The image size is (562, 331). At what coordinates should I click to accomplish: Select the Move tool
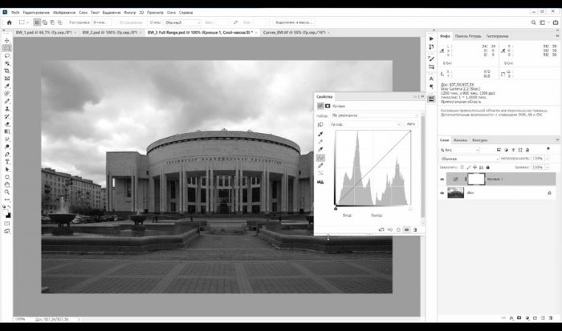[x=7, y=40]
